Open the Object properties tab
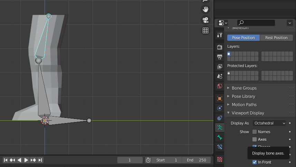The width and height of the screenshot is (296, 167). (220, 99)
